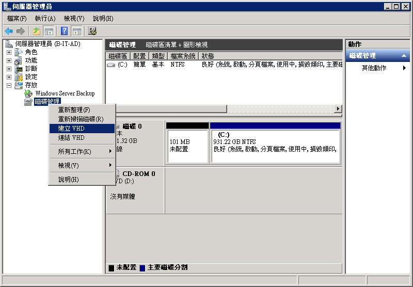Collapse the 存放 tree node
The image size is (413, 287).
click(x=9, y=85)
